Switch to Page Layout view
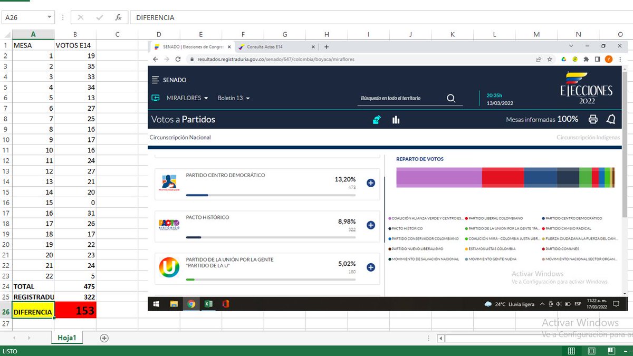Screen dimensions: 633x356 tap(591, 351)
